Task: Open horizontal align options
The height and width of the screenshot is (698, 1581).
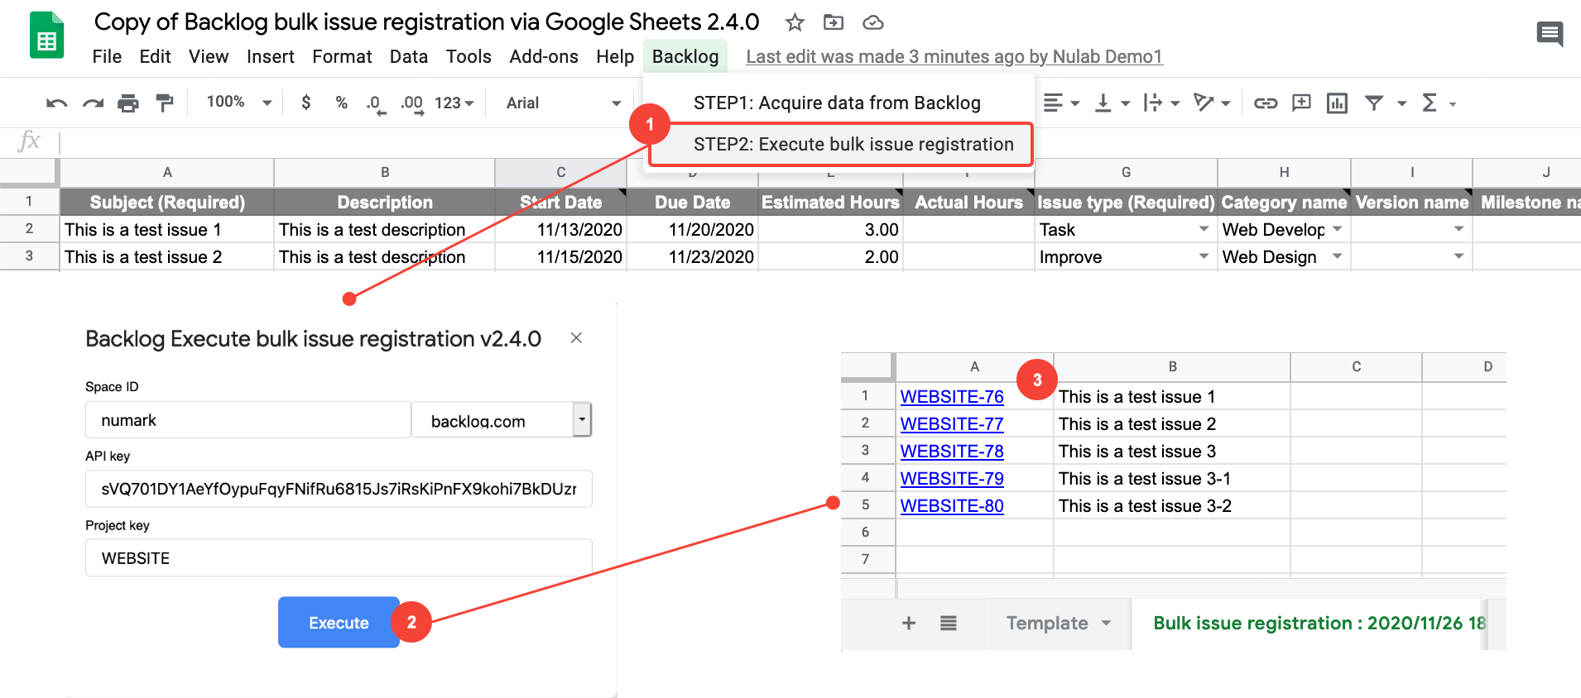Action: click(x=1061, y=103)
